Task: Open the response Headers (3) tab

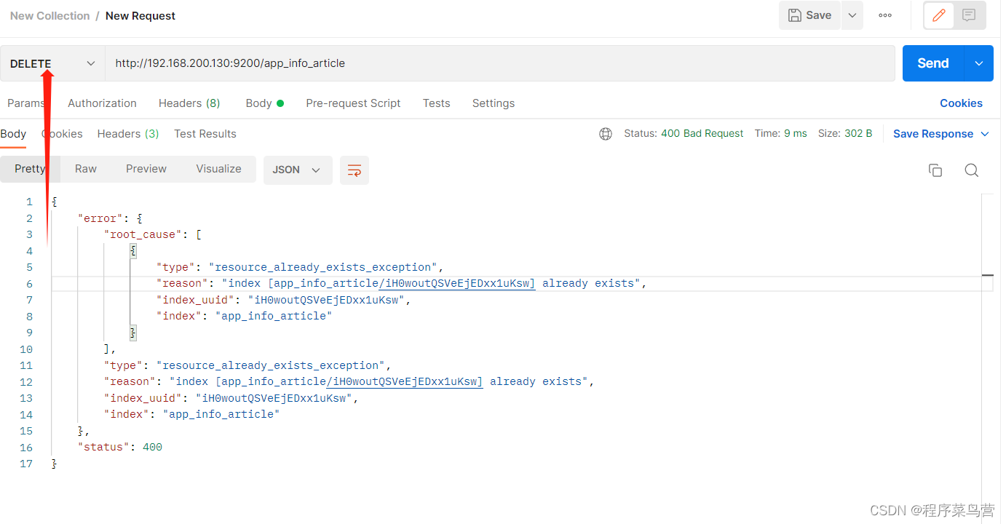Action: tap(128, 134)
